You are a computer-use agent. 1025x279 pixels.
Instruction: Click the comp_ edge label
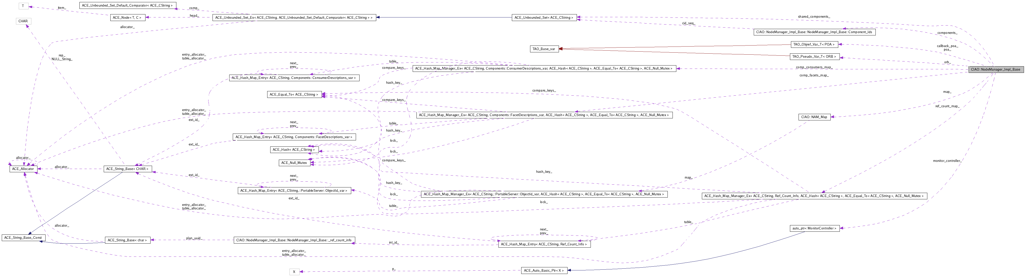pos(194,8)
